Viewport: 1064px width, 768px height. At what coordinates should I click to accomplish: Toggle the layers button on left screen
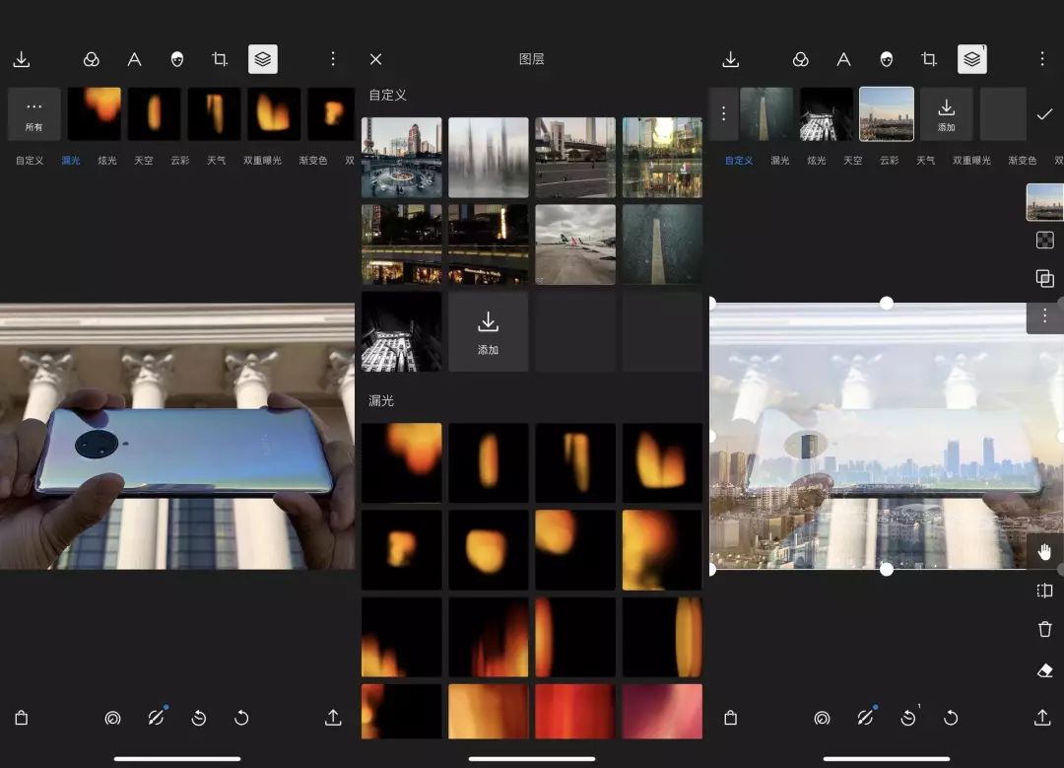point(263,59)
